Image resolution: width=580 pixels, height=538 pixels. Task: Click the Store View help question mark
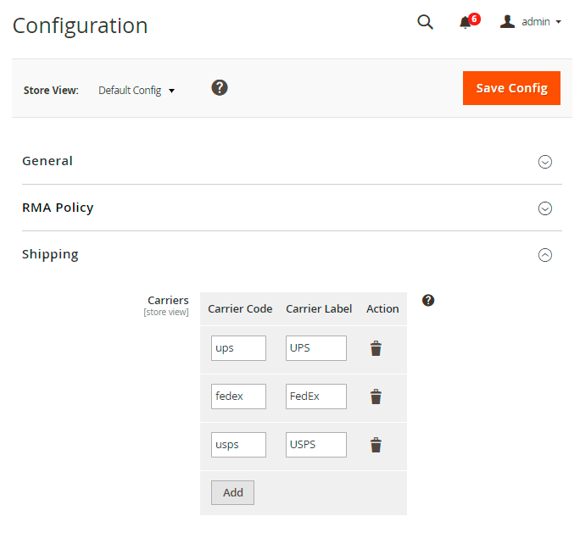tap(220, 87)
